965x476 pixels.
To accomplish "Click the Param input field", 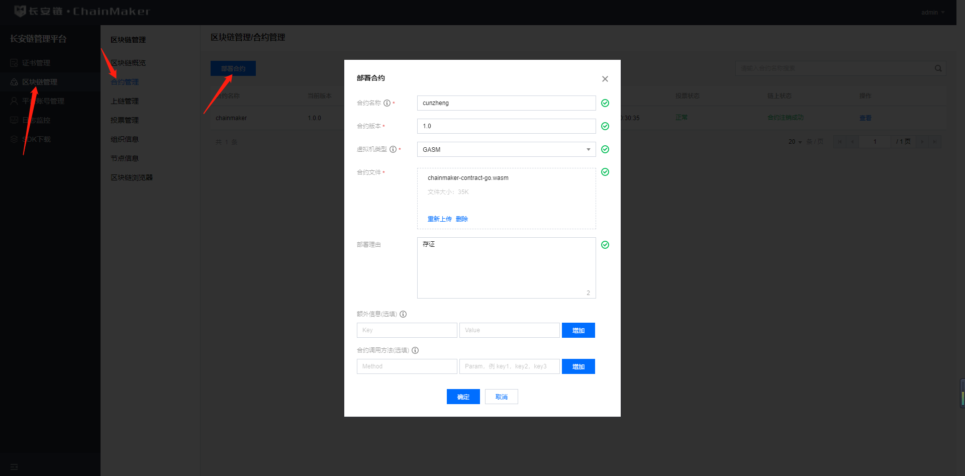I will (510, 366).
